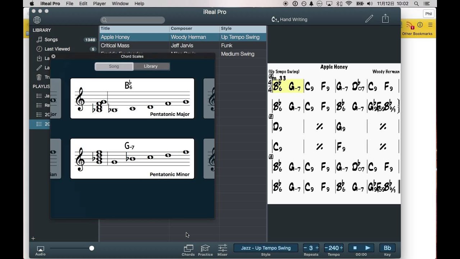Select the Critical Mass song row
Image resolution: width=460 pixels, height=259 pixels.
point(183,46)
